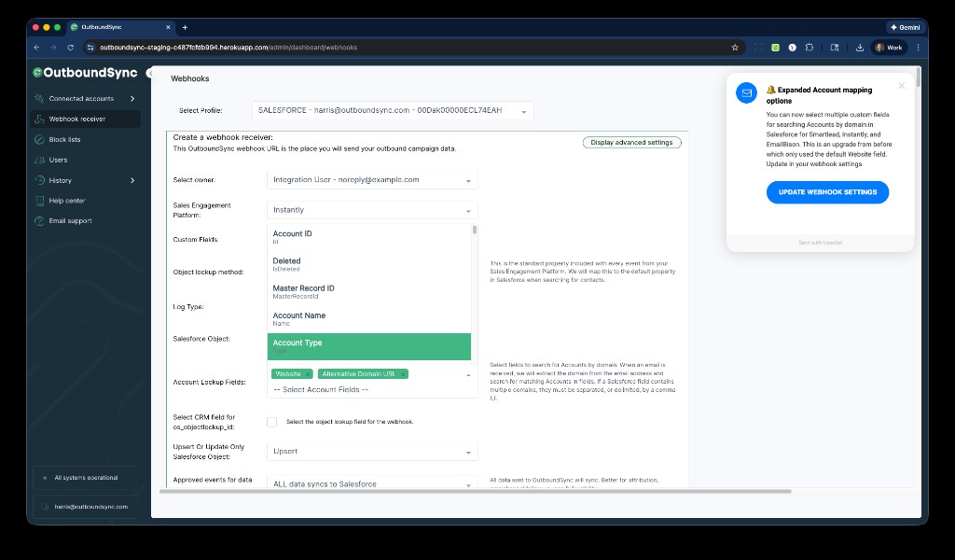Open the Webhook receiver sidebar icon
This screenshot has height=560, width=955.
point(39,119)
